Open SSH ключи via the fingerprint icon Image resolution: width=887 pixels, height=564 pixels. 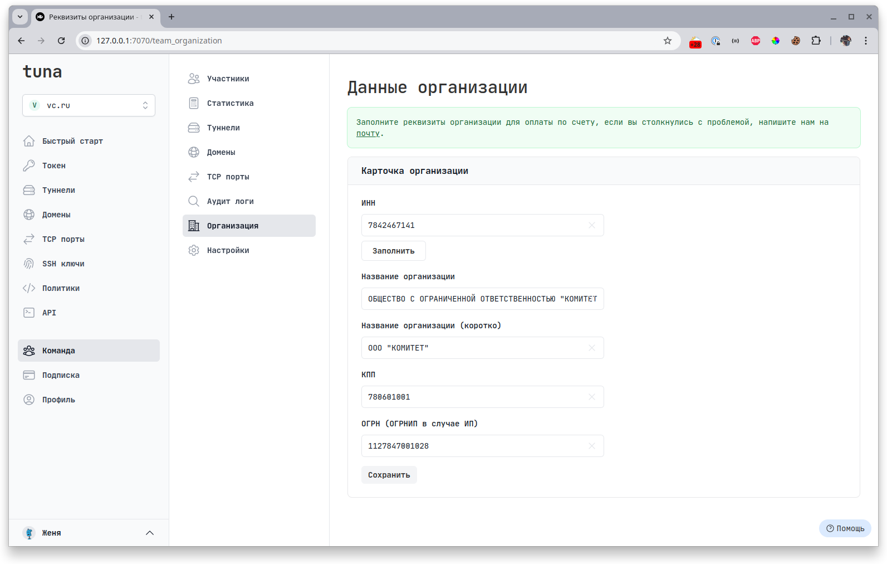point(29,264)
